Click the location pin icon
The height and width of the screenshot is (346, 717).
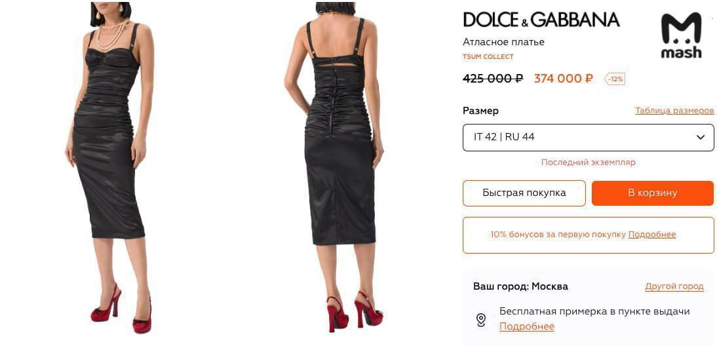[480, 319]
